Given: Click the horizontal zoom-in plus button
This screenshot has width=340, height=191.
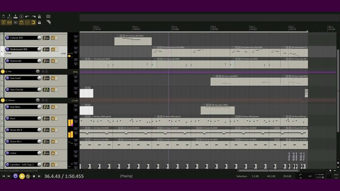Looking at the screenshot, I should tap(330, 171).
